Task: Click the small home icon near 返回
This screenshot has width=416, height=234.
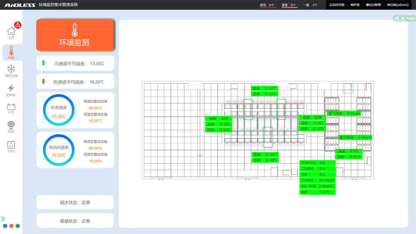Action: (403, 18)
